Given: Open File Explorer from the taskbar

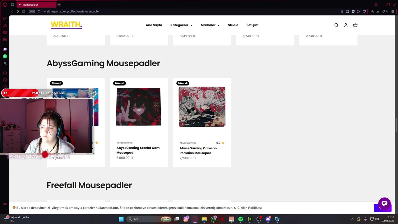Looking at the screenshot, I should tap(204, 219).
